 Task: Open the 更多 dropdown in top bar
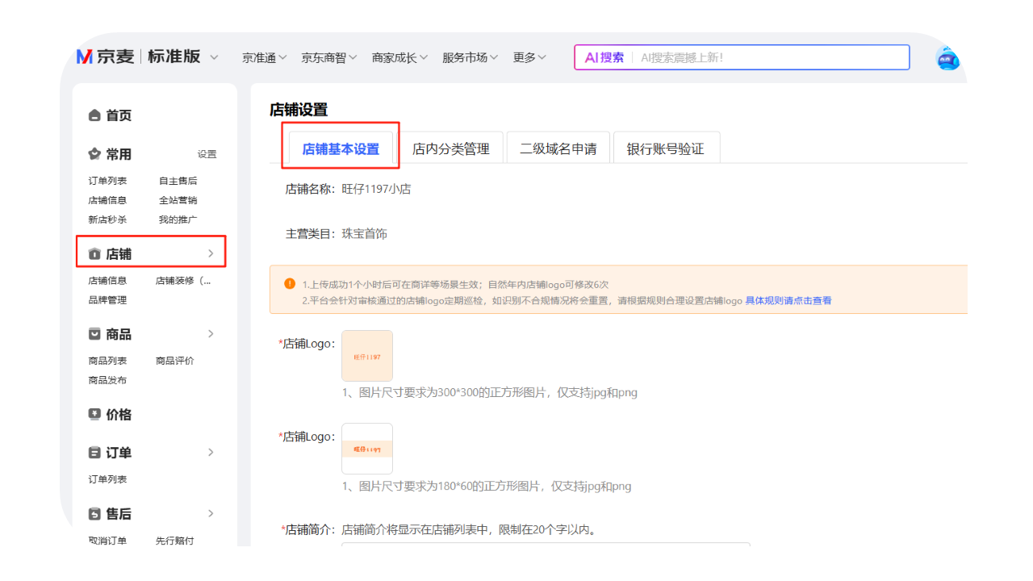tap(529, 58)
